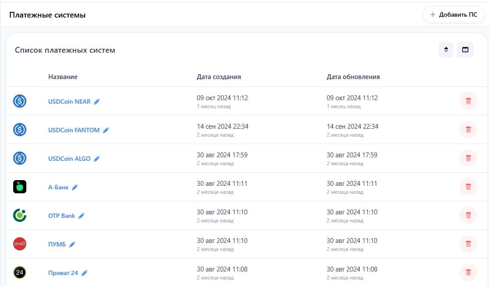The height and width of the screenshot is (286, 489).
Task: Sort by Дата создания column header
Action: pyautogui.click(x=219, y=77)
